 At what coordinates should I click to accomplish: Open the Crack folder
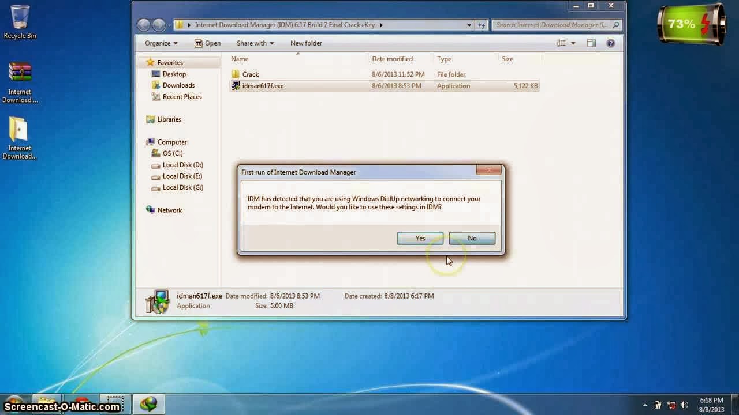click(x=251, y=74)
